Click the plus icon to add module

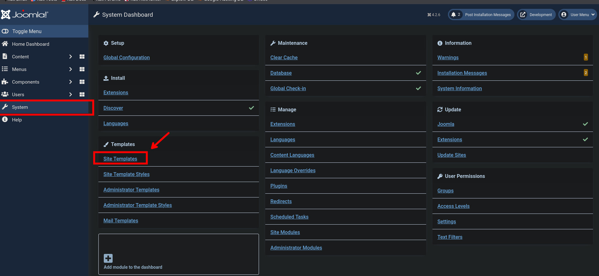pos(108,258)
